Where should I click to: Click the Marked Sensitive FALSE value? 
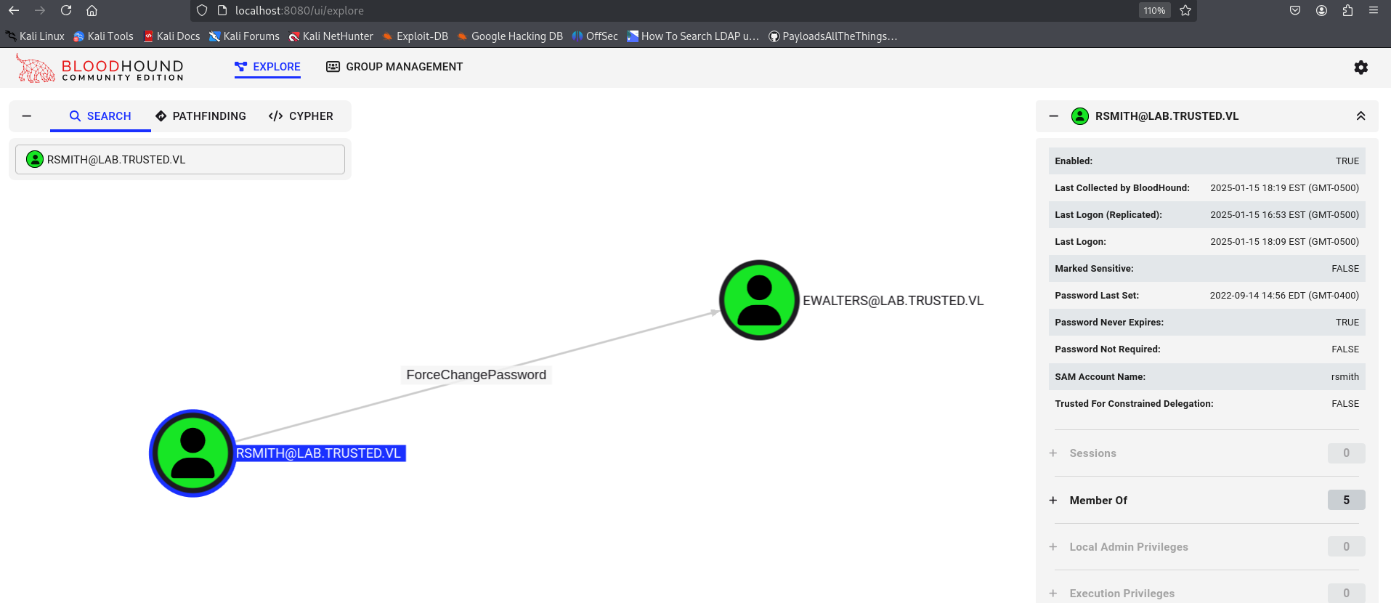[x=1345, y=269]
